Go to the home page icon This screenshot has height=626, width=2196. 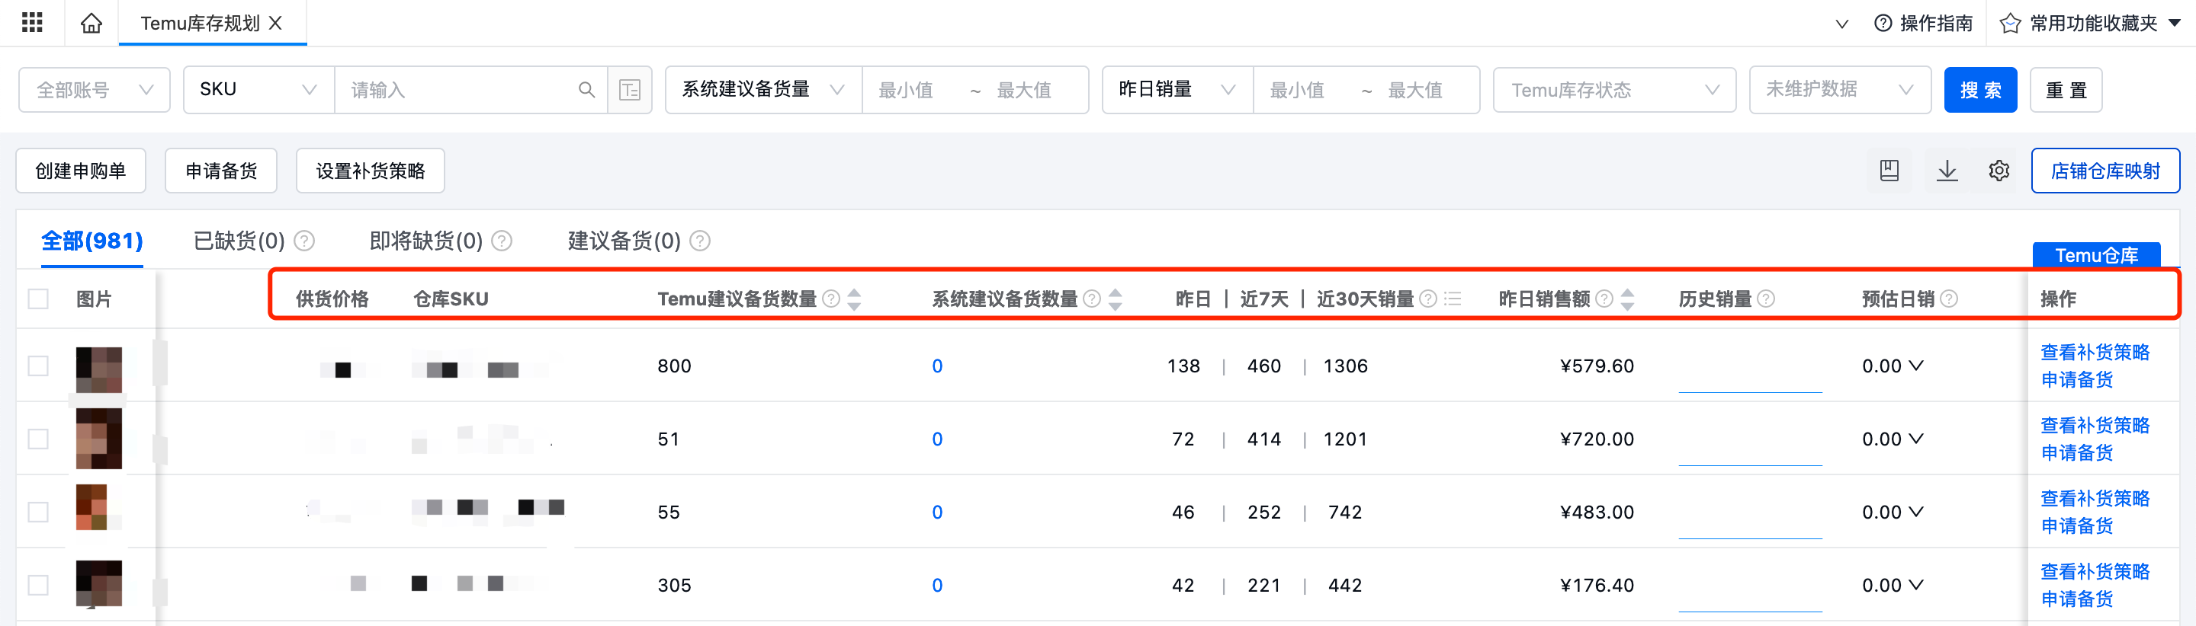click(x=91, y=23)
